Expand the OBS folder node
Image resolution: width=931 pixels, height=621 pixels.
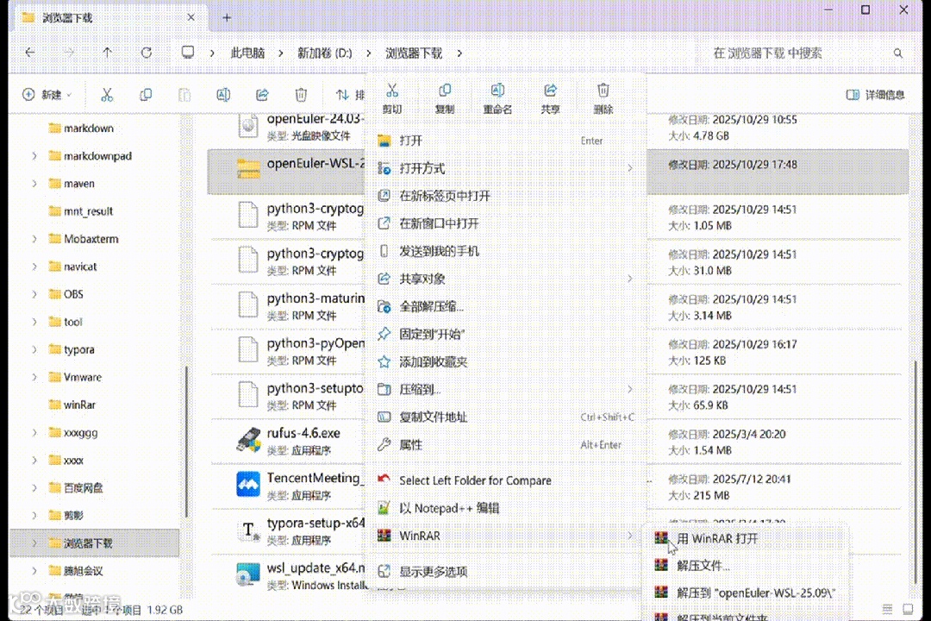[x=34, y=294]
